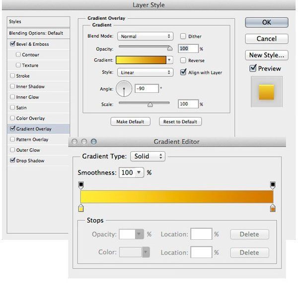Click the color stop Delete button
Image resolution: width=298 pixels, height=288 pixels.
click(x=249, y=252)
